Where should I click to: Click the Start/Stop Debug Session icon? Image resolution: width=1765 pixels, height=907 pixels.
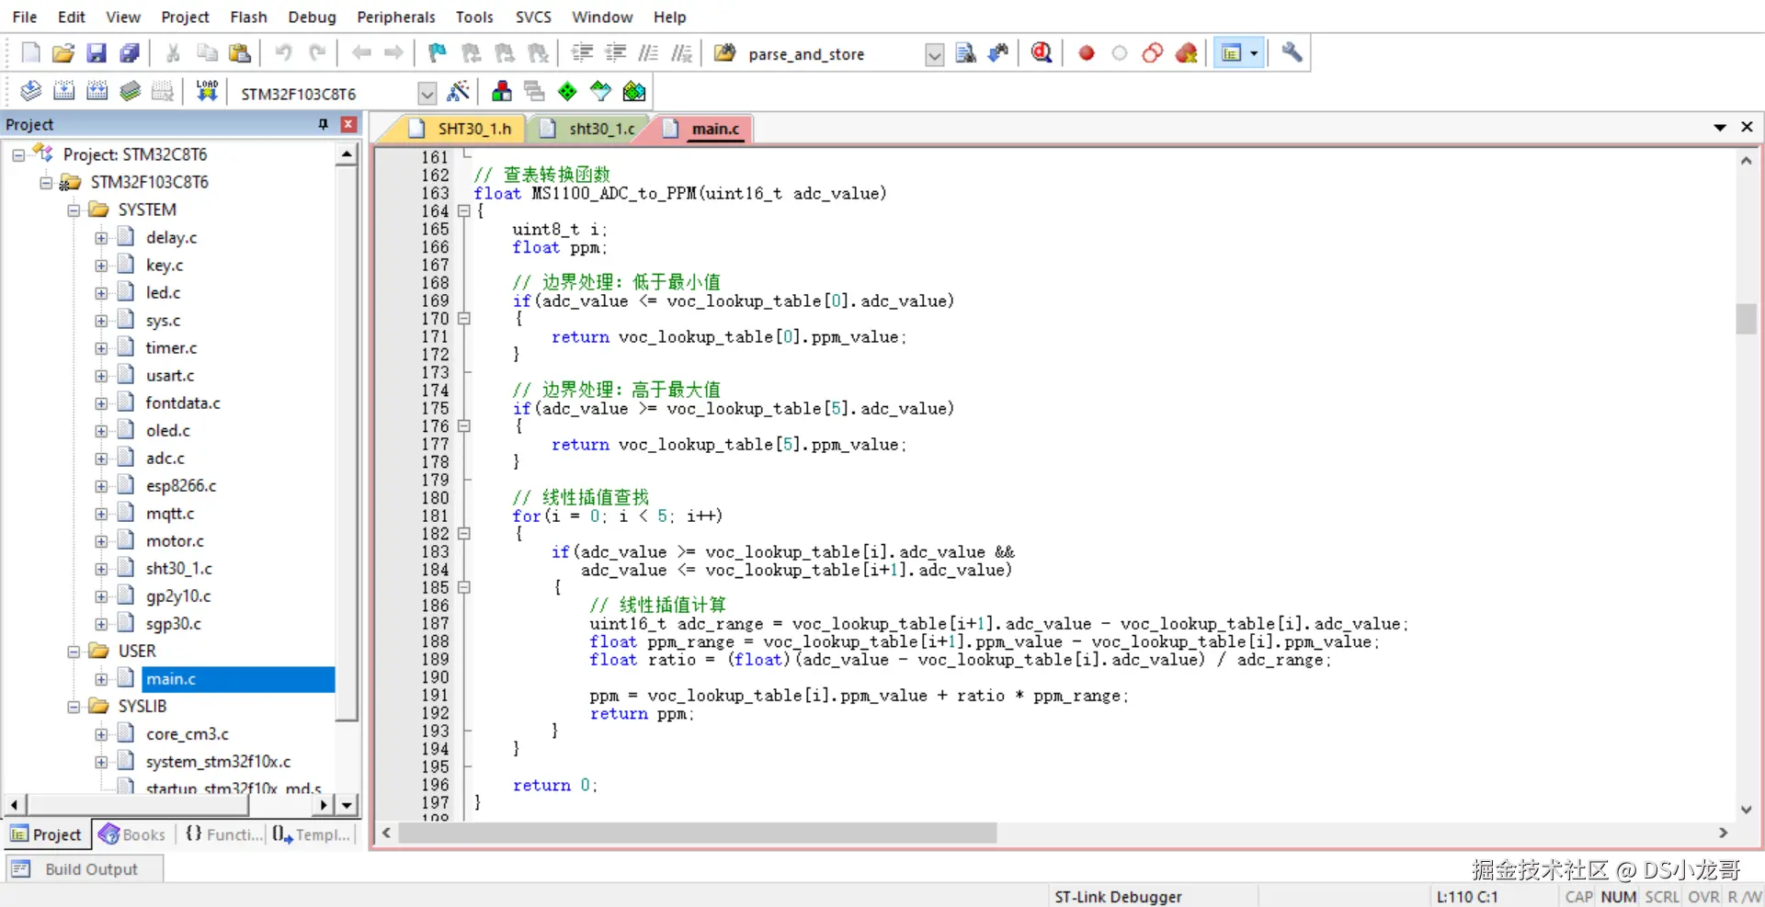coord(1042,53)
